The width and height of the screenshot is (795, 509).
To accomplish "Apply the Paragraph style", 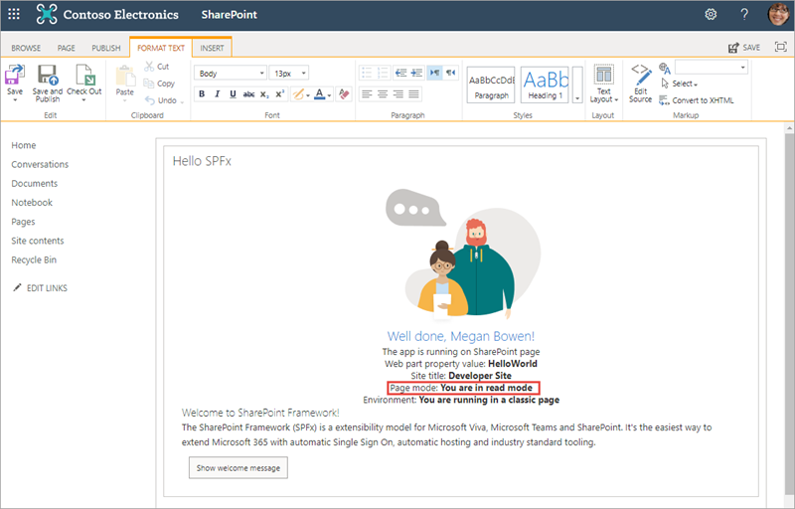I will coord(491,85).
